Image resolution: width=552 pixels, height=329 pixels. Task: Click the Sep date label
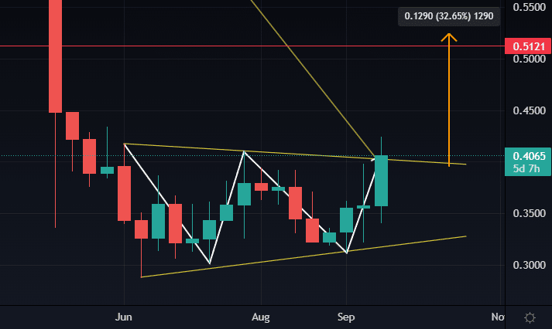(x=346, y=317)
